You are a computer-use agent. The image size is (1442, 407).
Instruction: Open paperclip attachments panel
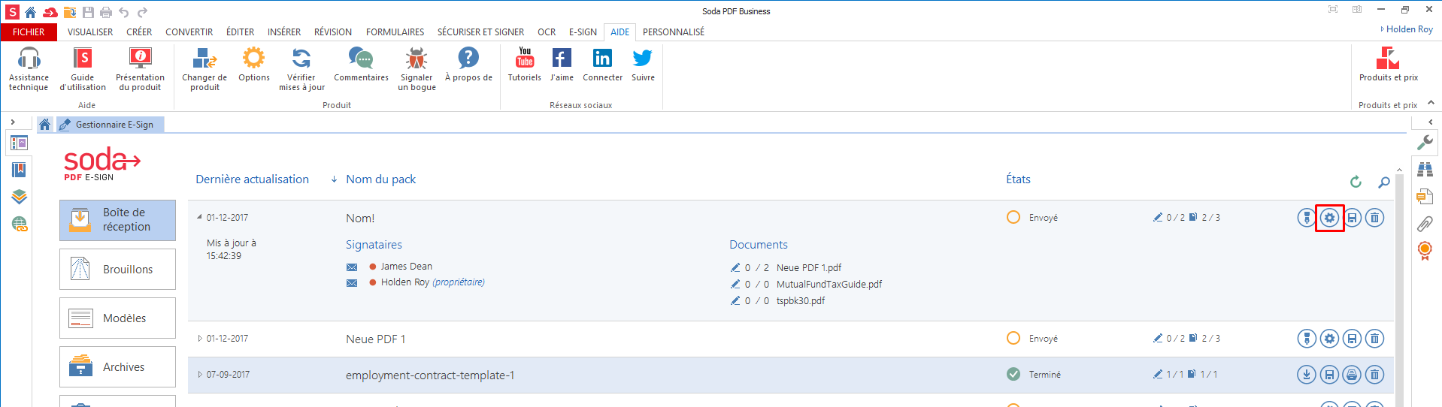coord(1425,223)
